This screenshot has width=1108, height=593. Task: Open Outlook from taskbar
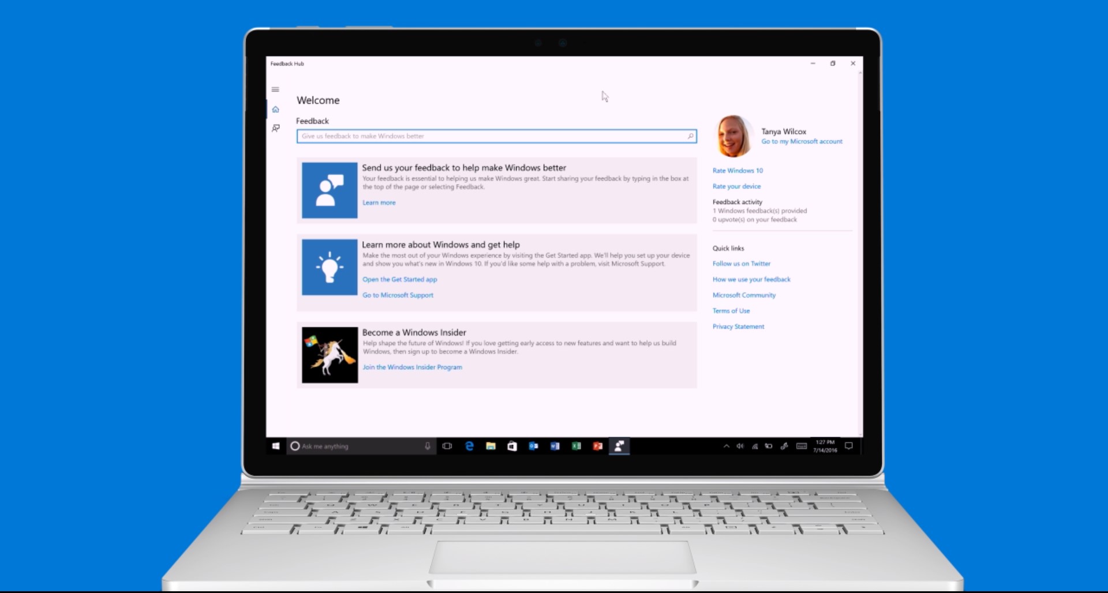[533, 446]
